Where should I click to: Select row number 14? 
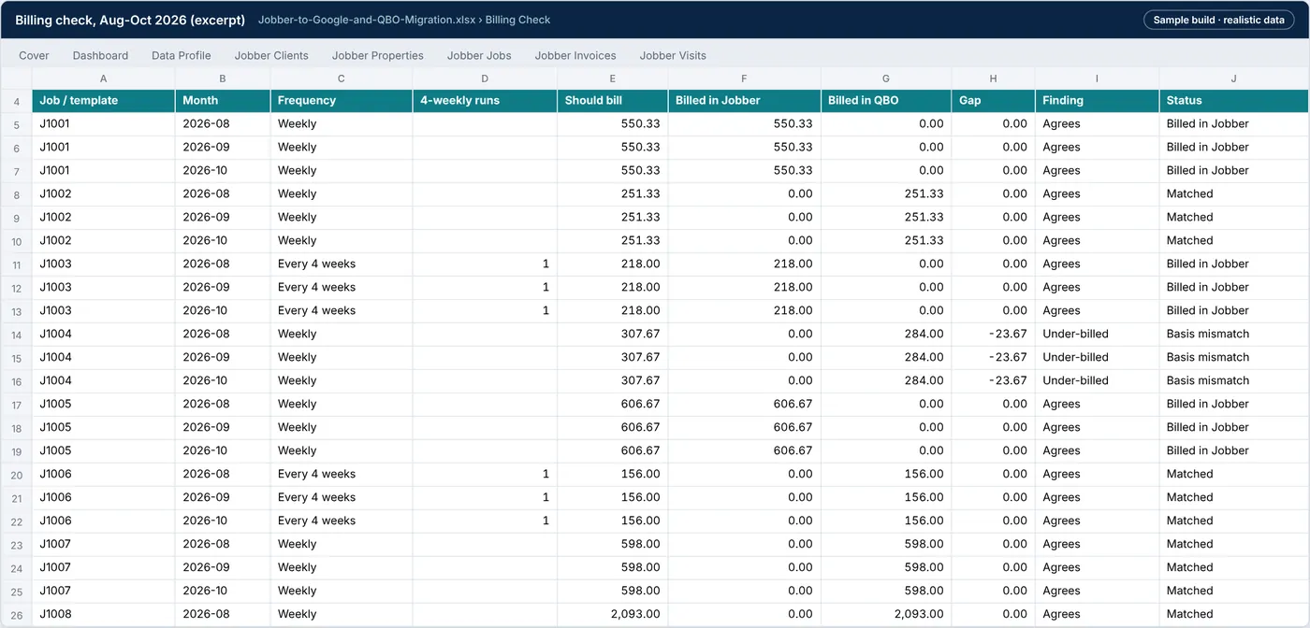coord(16,334)
